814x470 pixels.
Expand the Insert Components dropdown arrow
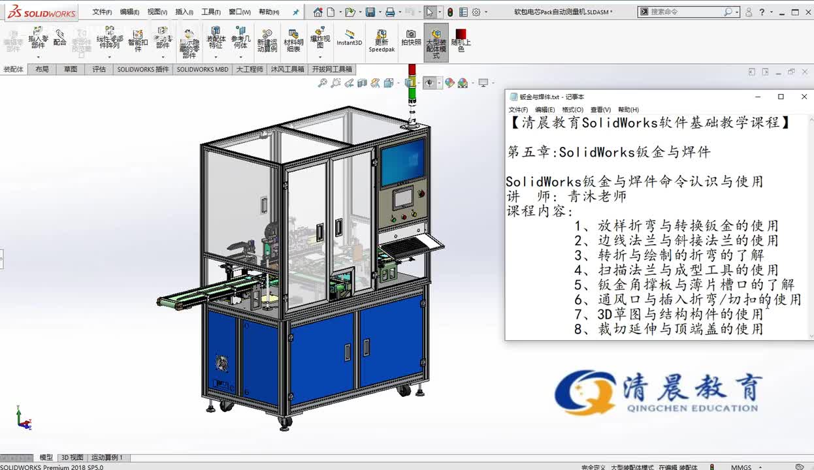pyautogui.click(x=38, y=57)
